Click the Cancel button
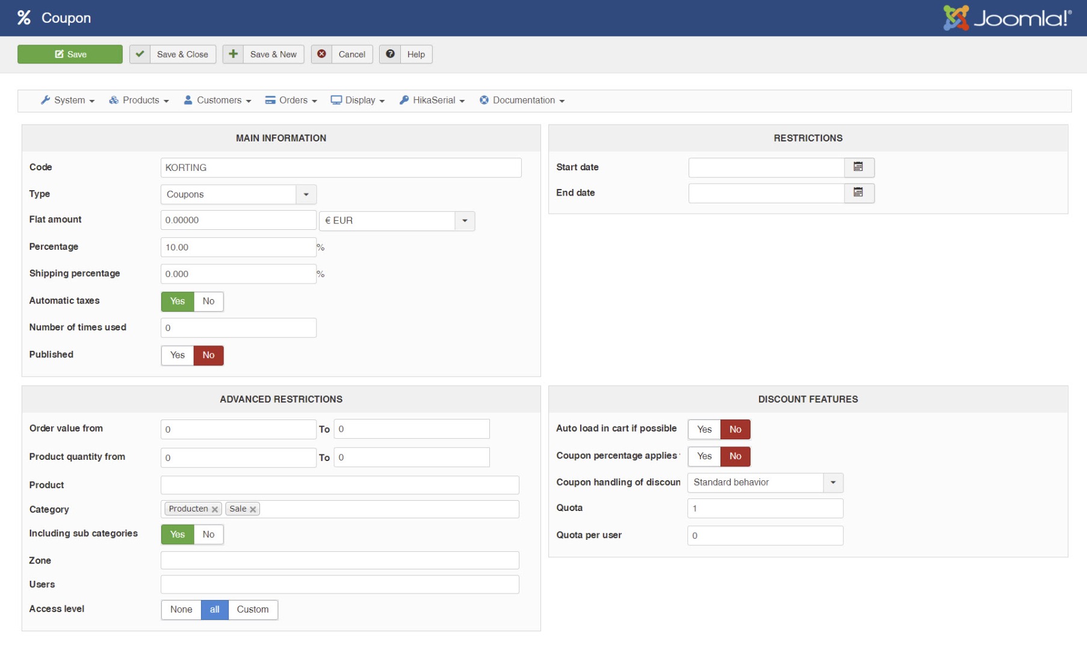1087x650 pixels. 342,54
